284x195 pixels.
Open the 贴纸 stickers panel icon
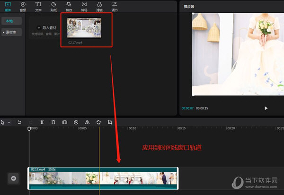(x=53, y=6)
